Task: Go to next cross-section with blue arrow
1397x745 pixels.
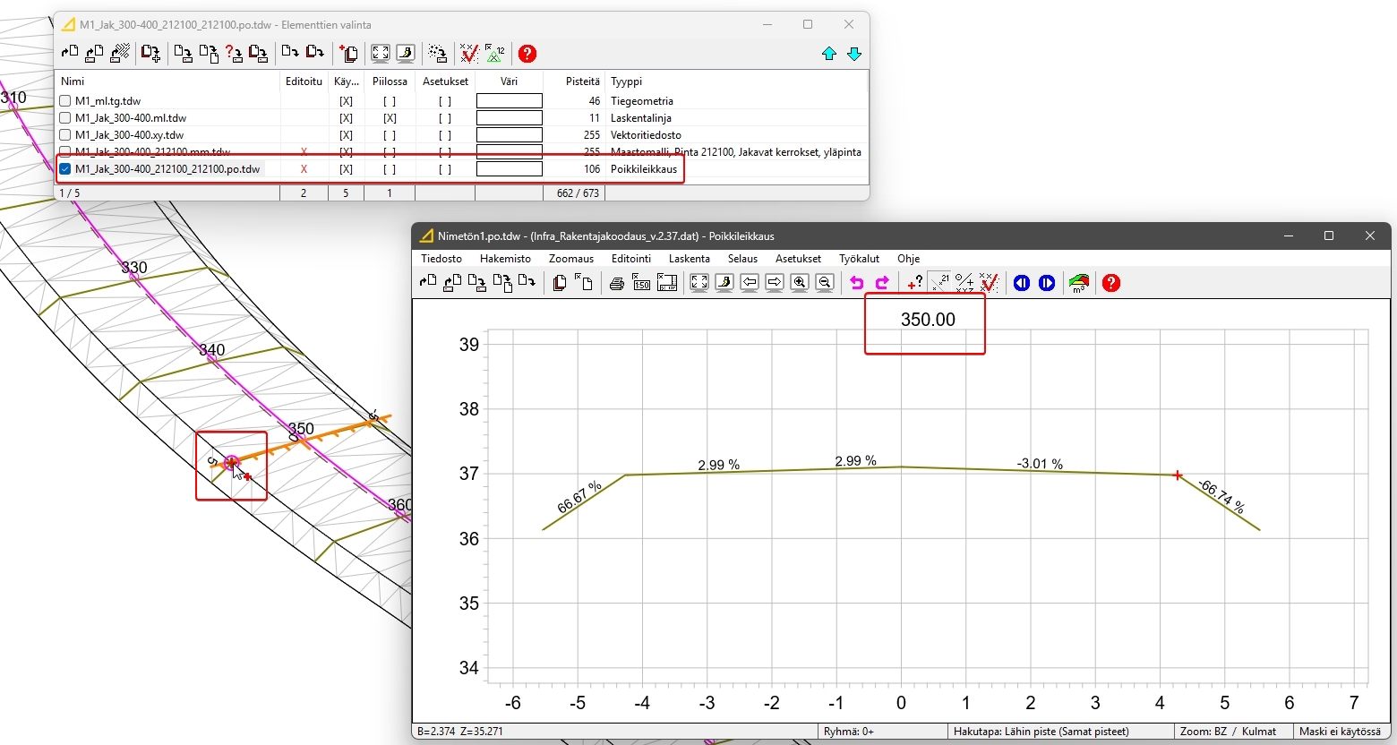Action: click(x=1047, y=283)
